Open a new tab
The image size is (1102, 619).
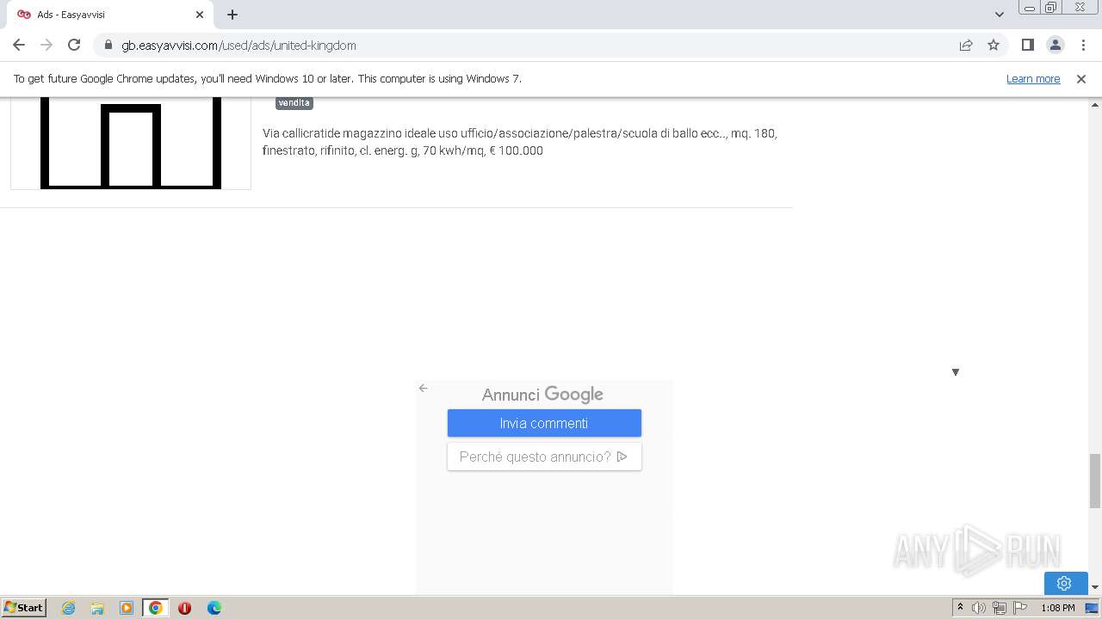point(232,15)
